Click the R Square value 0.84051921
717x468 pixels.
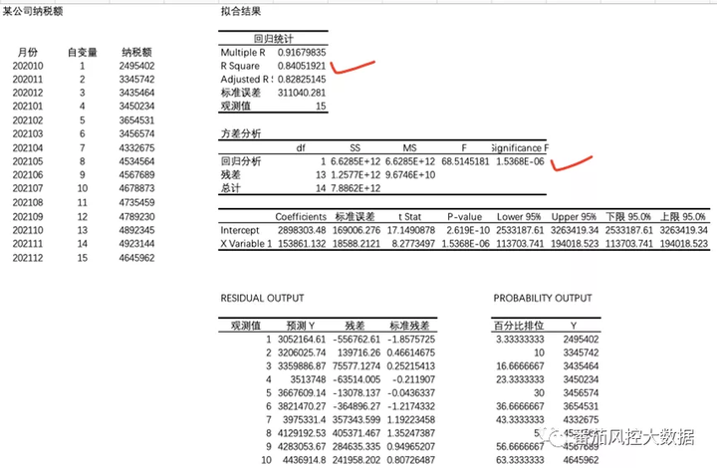tap(298, 65)
